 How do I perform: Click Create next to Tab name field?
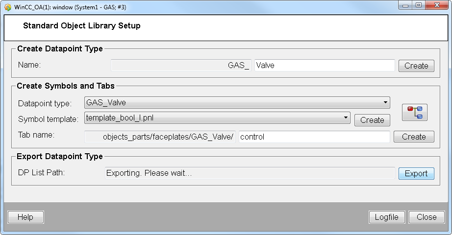point(414,137)
